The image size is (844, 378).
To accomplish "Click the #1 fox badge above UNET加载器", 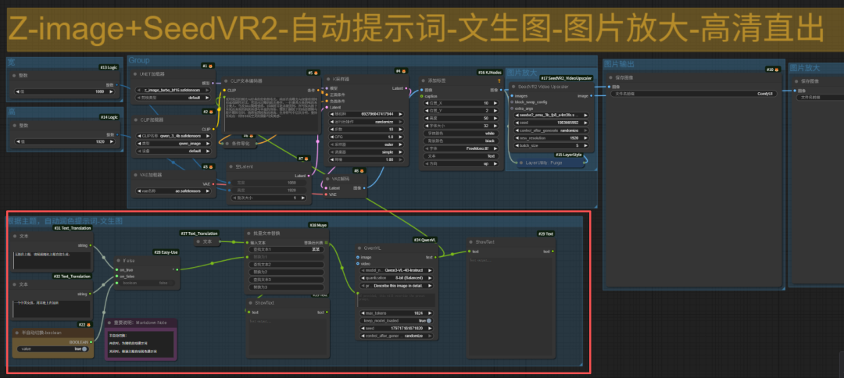I will pyautogui.click(x=208, y=66).
